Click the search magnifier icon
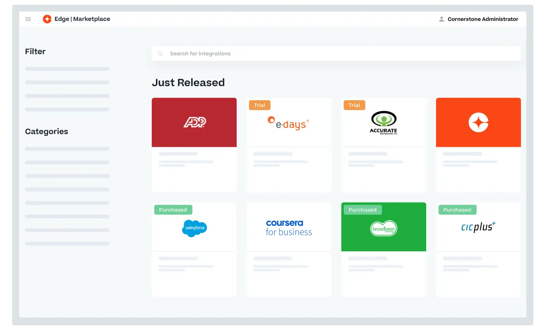 pyautogui.click(x=160, y=53)
